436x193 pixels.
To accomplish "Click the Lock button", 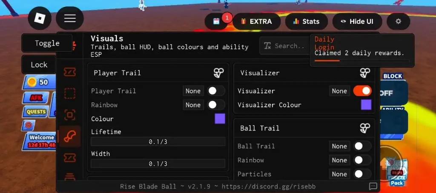I will click(x=39, y=65).
